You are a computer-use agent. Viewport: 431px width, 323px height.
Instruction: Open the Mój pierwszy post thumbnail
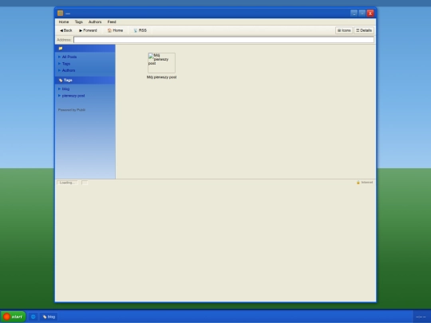pyautogui.click(x=161, y=63)
